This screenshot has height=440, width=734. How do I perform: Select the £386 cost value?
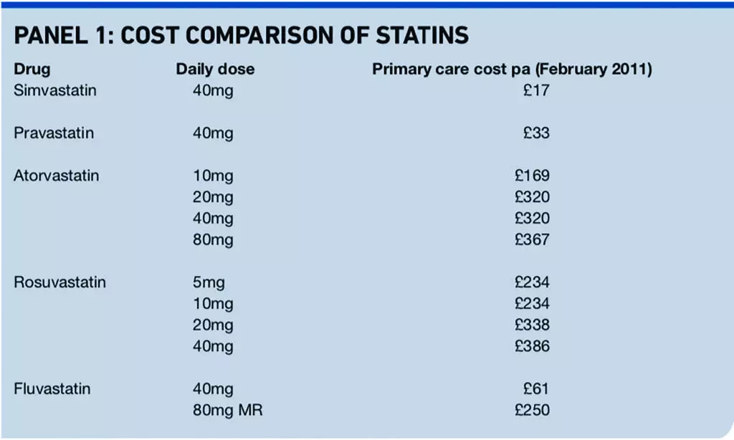[x=532, y=346]
